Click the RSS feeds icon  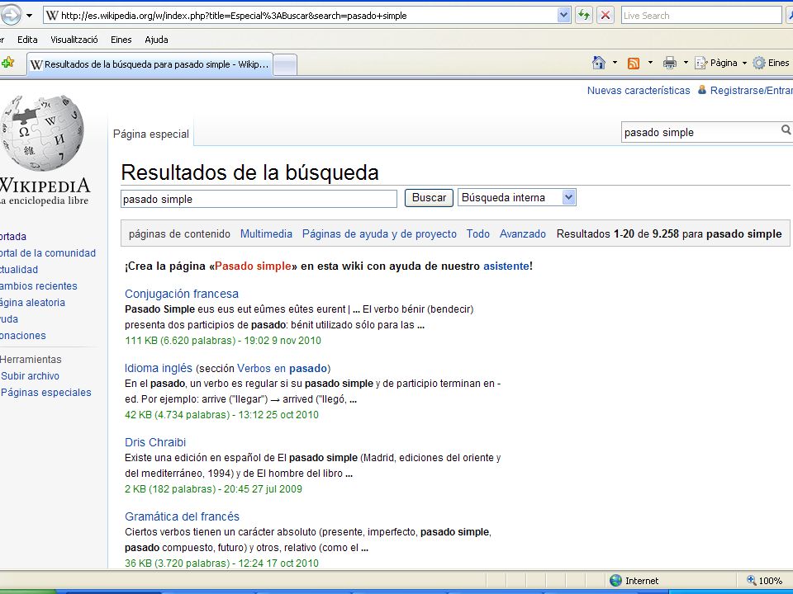(634, 63)
